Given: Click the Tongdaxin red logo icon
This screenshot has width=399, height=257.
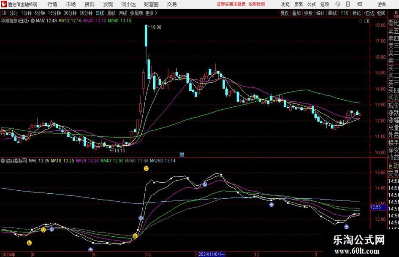Looking at the screenshot, I should click(x=4, y=4).
